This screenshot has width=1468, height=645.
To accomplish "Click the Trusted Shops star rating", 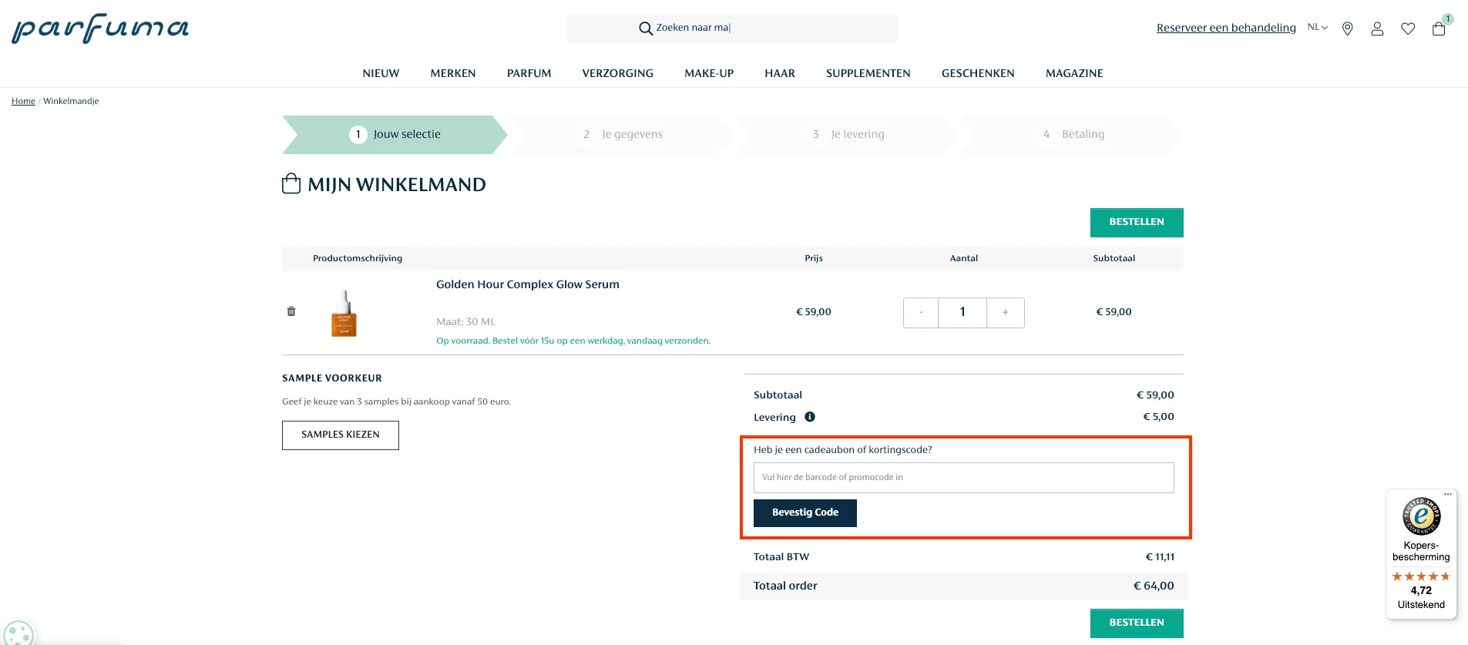I will pyautogui.click(x=1421, y=576).
